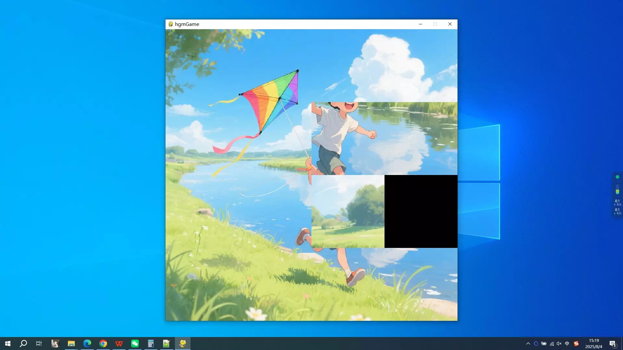Open Task View from the taskbar
Screen dimensions: 623x350
39,343
